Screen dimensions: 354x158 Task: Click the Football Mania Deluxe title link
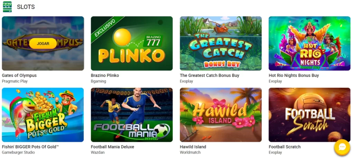[x=112, y=147]
